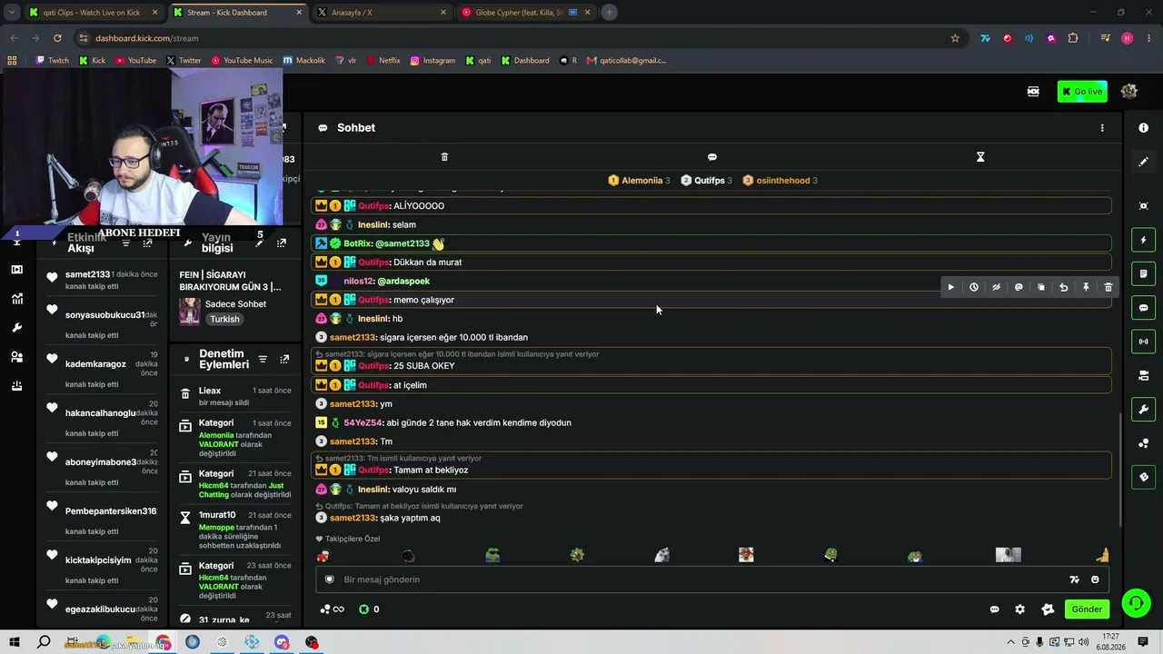Open the community users icon in left sidebar
Image resolution: width=1163 pixels, height=654 pixels.
point(16,357)
